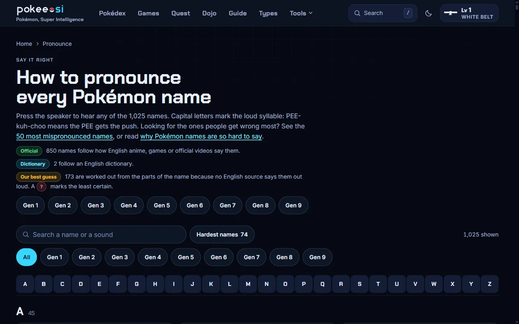Screen dimensions: 519x324
Task: Open the Lv 1 White Belt profile badge
Action: 469,13
